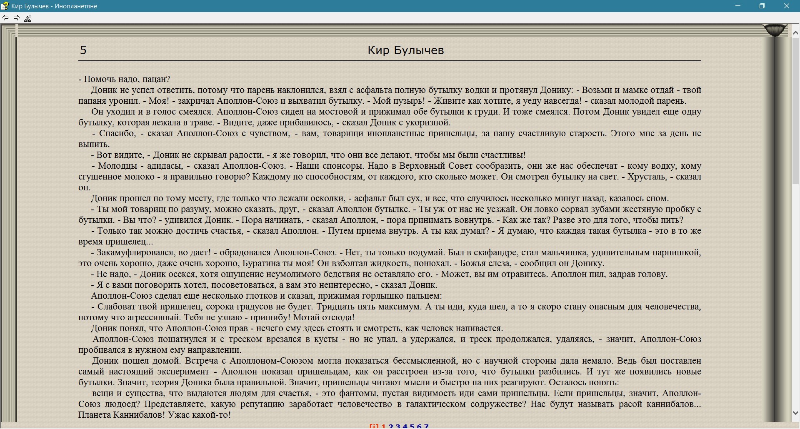Click the line "- Помочь надо, пацан?"
Viewport: 800px width, 429px height.
(x=124, y=79)
